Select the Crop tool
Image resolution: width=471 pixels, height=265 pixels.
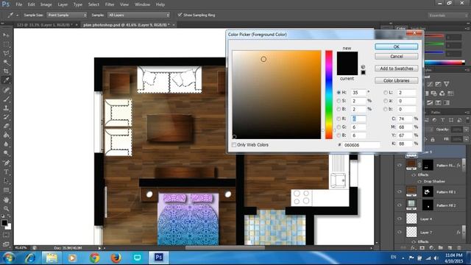[x=6, y=71]
